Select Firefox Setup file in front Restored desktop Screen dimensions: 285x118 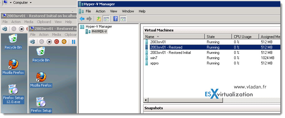41,105
